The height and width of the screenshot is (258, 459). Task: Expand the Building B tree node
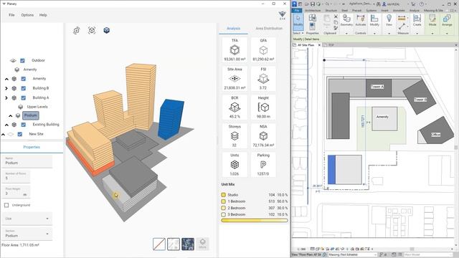(6, 88)
